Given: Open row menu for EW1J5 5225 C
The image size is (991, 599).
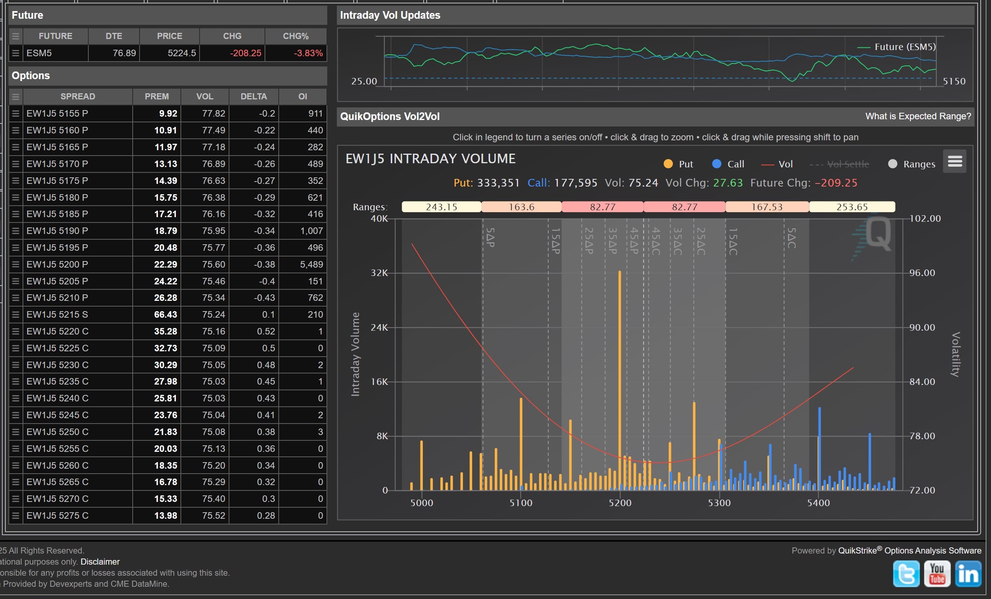Looking at the screenshot, I should 16,348.
